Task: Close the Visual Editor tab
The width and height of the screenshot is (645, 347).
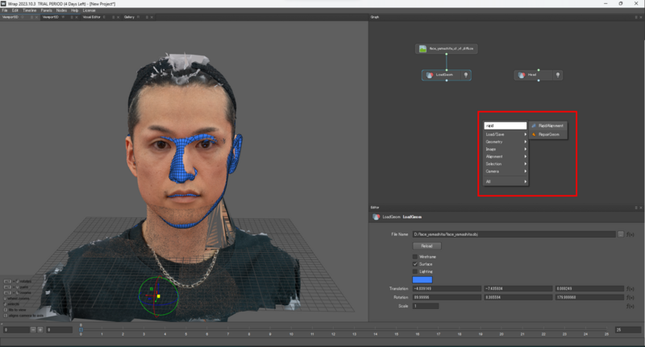Action: 118,17
